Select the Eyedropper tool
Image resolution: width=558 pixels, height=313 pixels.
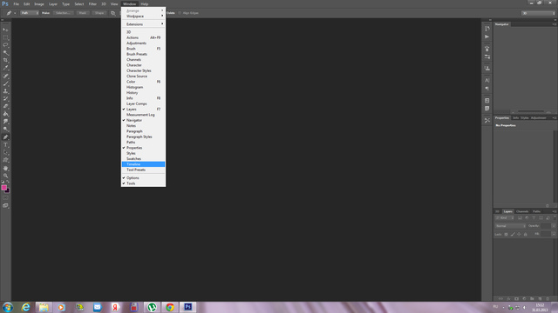[x=5, y=68]
